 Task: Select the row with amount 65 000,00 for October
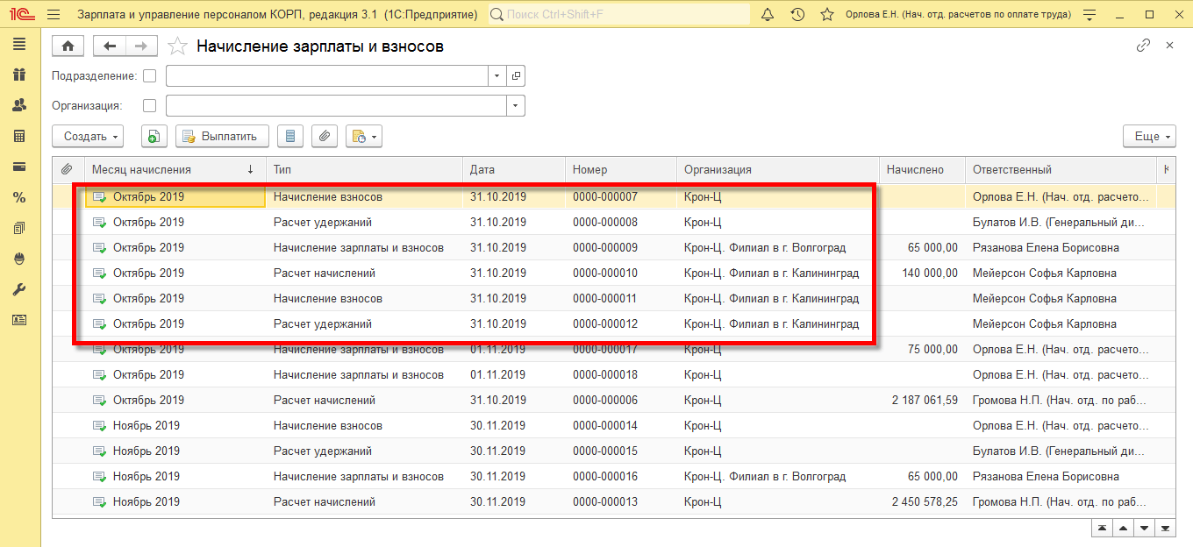[x=614, y=248]
